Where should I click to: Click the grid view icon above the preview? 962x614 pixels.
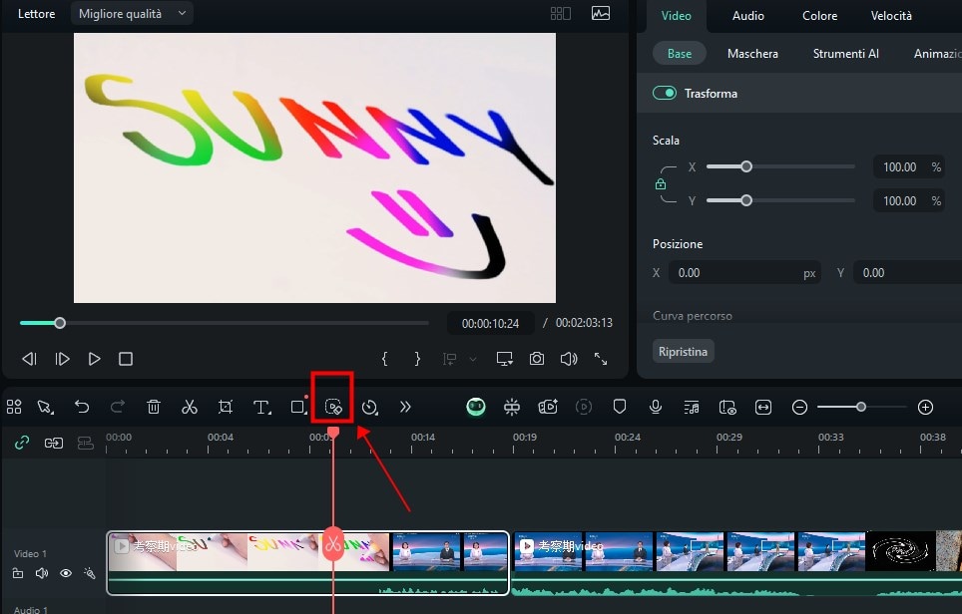(x=561, y=14)
